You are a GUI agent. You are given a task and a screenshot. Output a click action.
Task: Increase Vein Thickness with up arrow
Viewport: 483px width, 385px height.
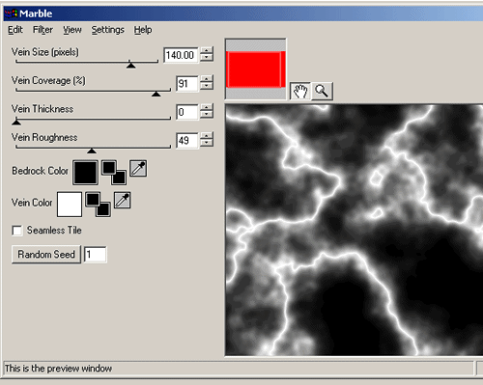(x=207, y=108)
